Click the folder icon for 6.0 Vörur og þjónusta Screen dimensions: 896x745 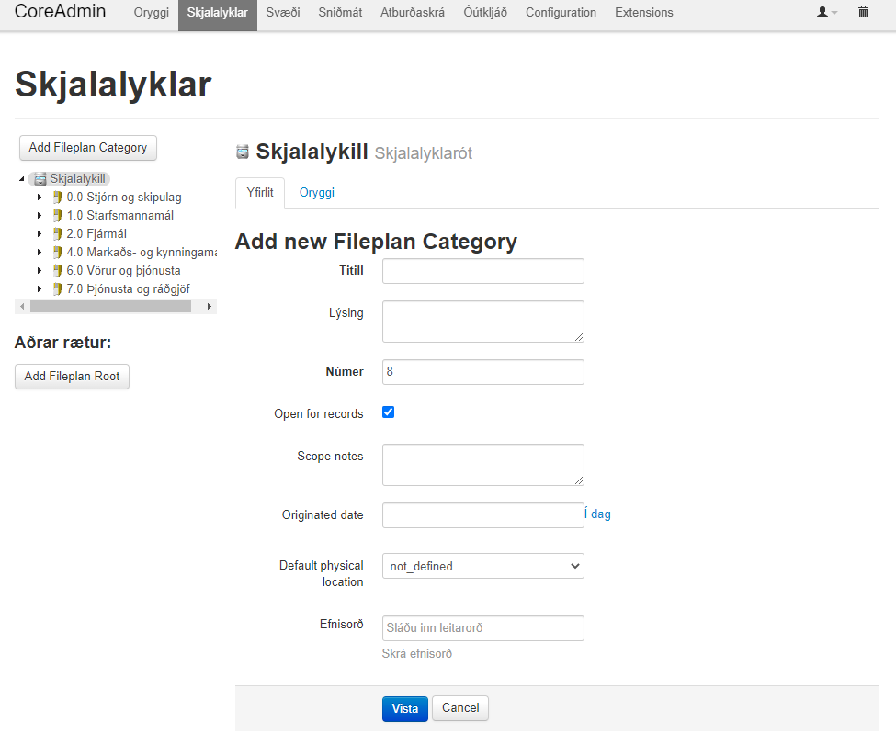[x=57, y=271]
